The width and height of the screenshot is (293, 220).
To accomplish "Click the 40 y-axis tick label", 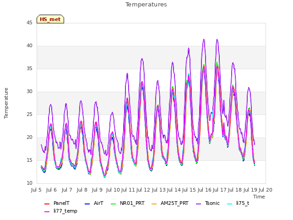I will tap(29, 46).
